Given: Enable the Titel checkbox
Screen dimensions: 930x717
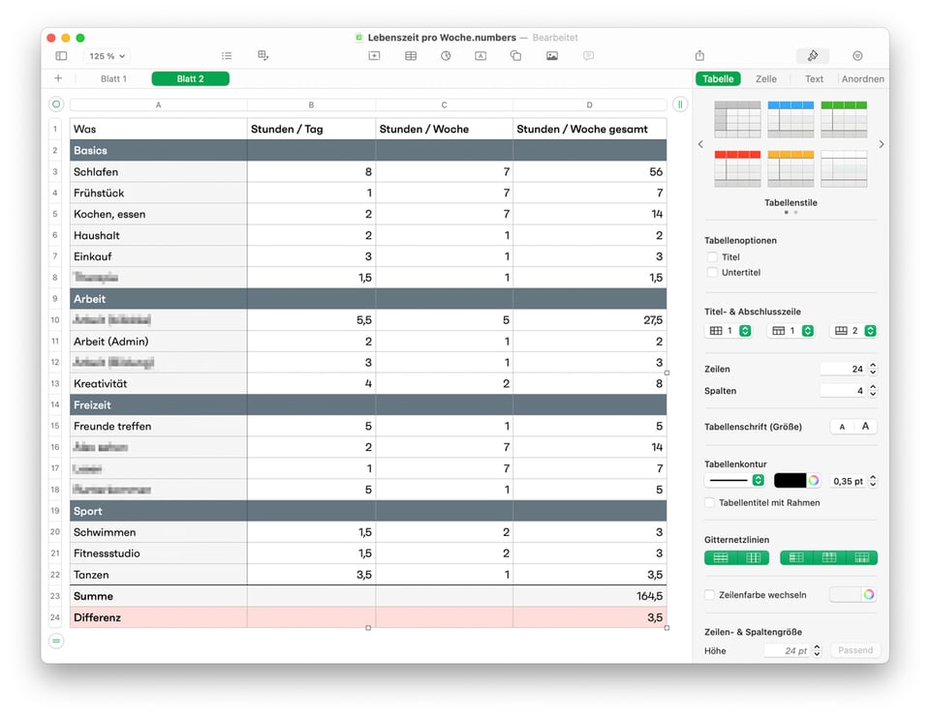Looking at the screenshot, I should pyautogui.click(x=712, y=257).
